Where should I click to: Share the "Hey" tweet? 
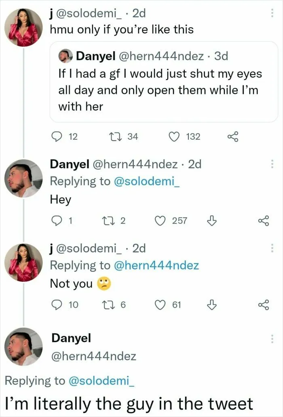tap(264, 221)
